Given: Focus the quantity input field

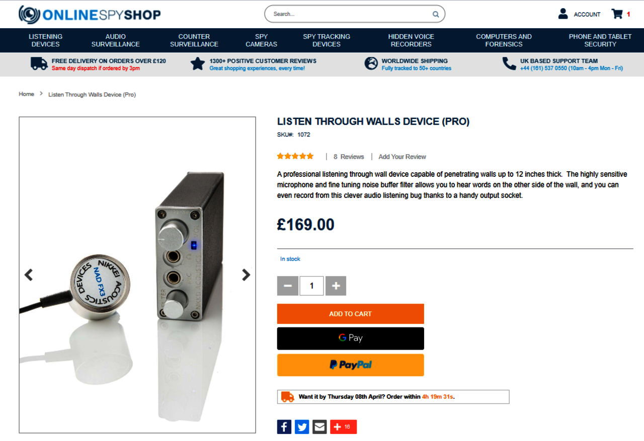Looking at the screenshot, I should pyautogui.click(x=311, y=286).
